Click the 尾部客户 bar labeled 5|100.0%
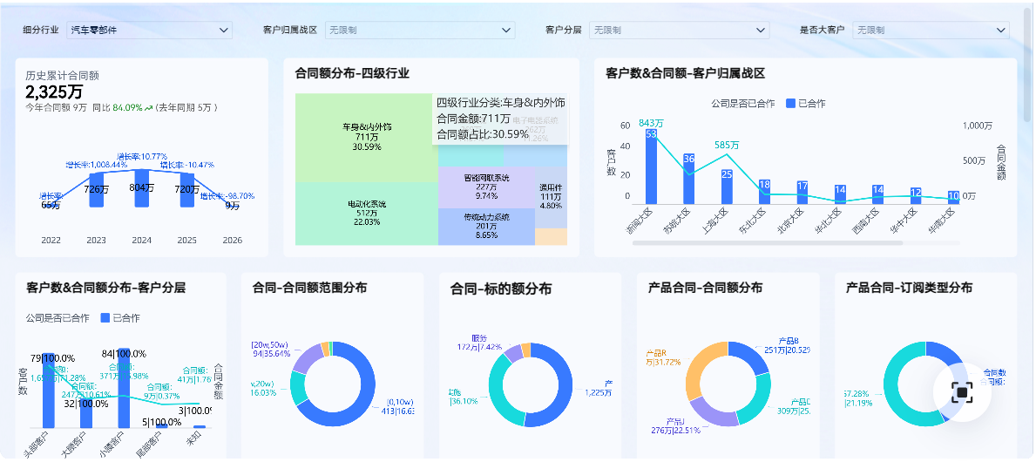 (x=161, y=426)
